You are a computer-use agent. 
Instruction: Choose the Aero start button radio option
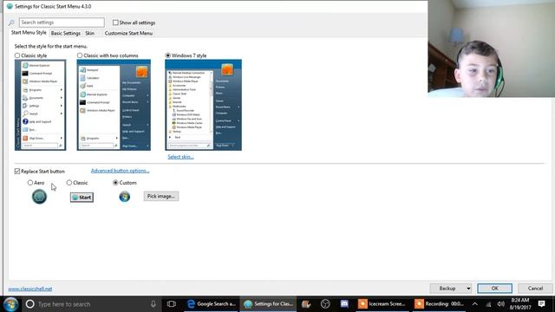coord(30,183)
